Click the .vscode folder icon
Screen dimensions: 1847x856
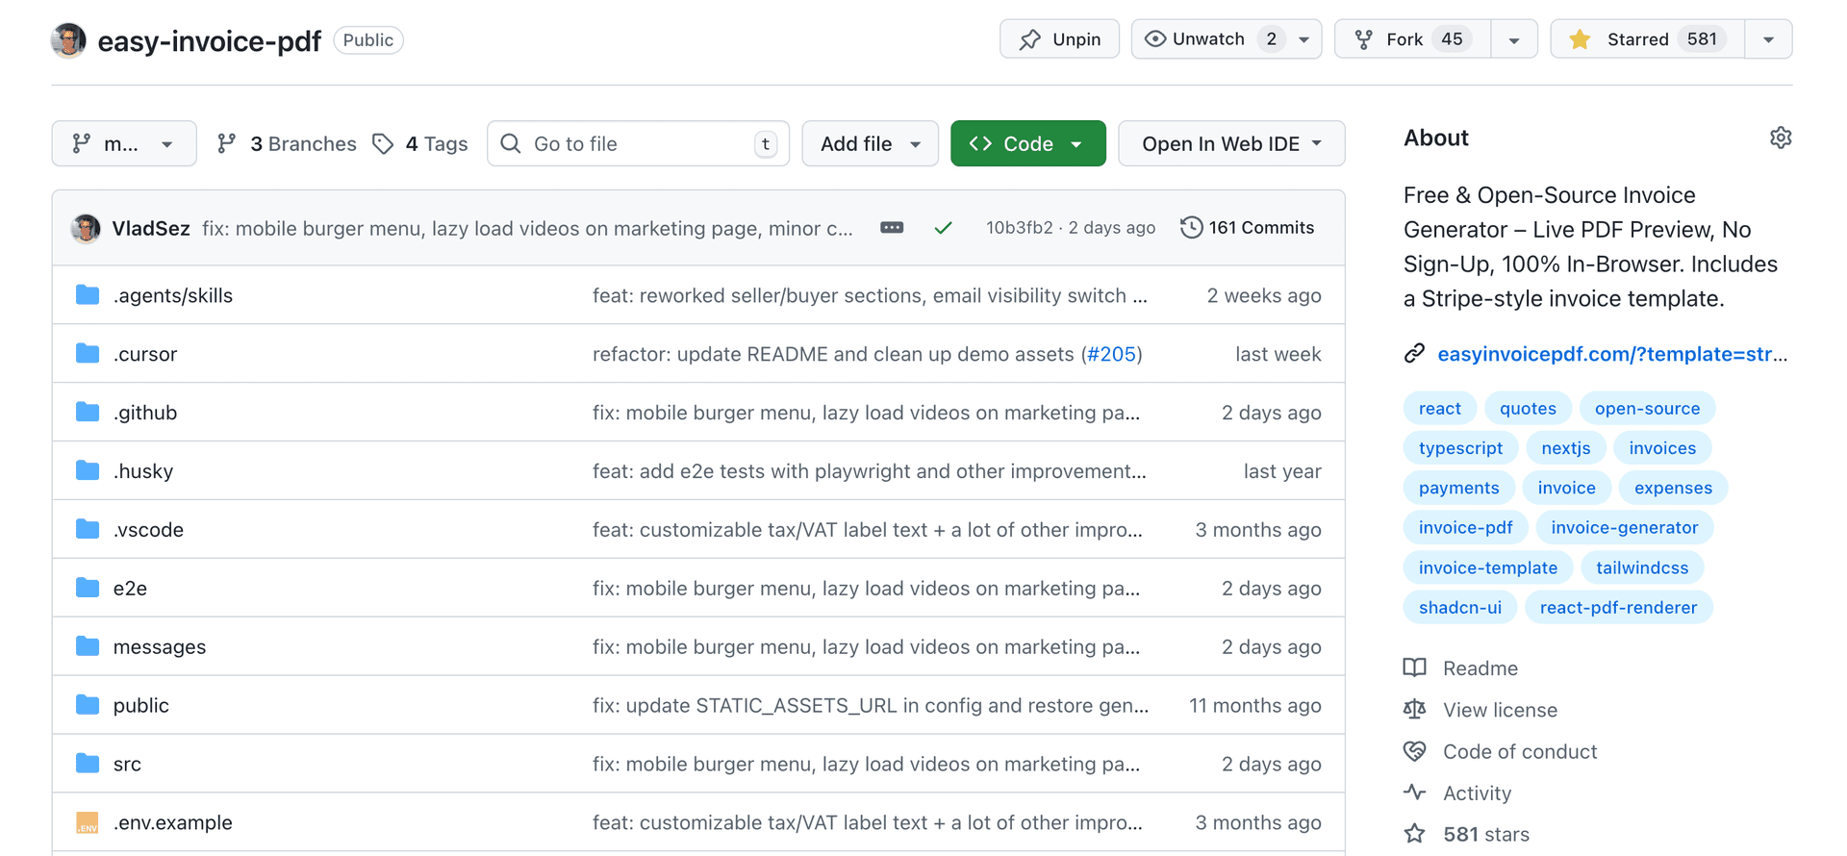point(88,529)
